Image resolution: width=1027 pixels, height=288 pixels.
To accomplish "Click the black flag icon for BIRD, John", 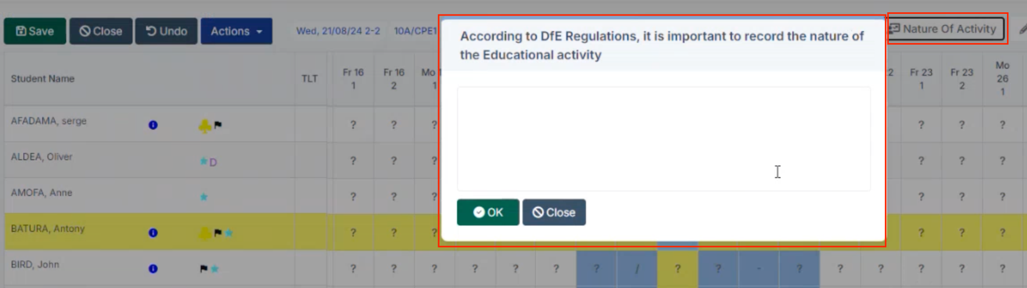I will (x=204, y=268).
